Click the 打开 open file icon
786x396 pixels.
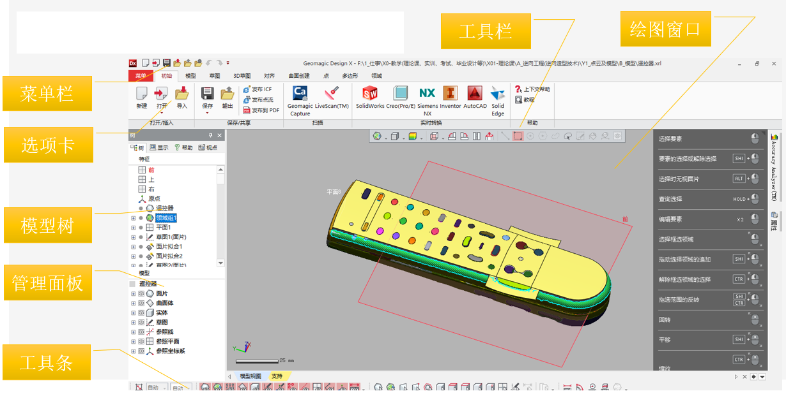click(x=162, y=94)
